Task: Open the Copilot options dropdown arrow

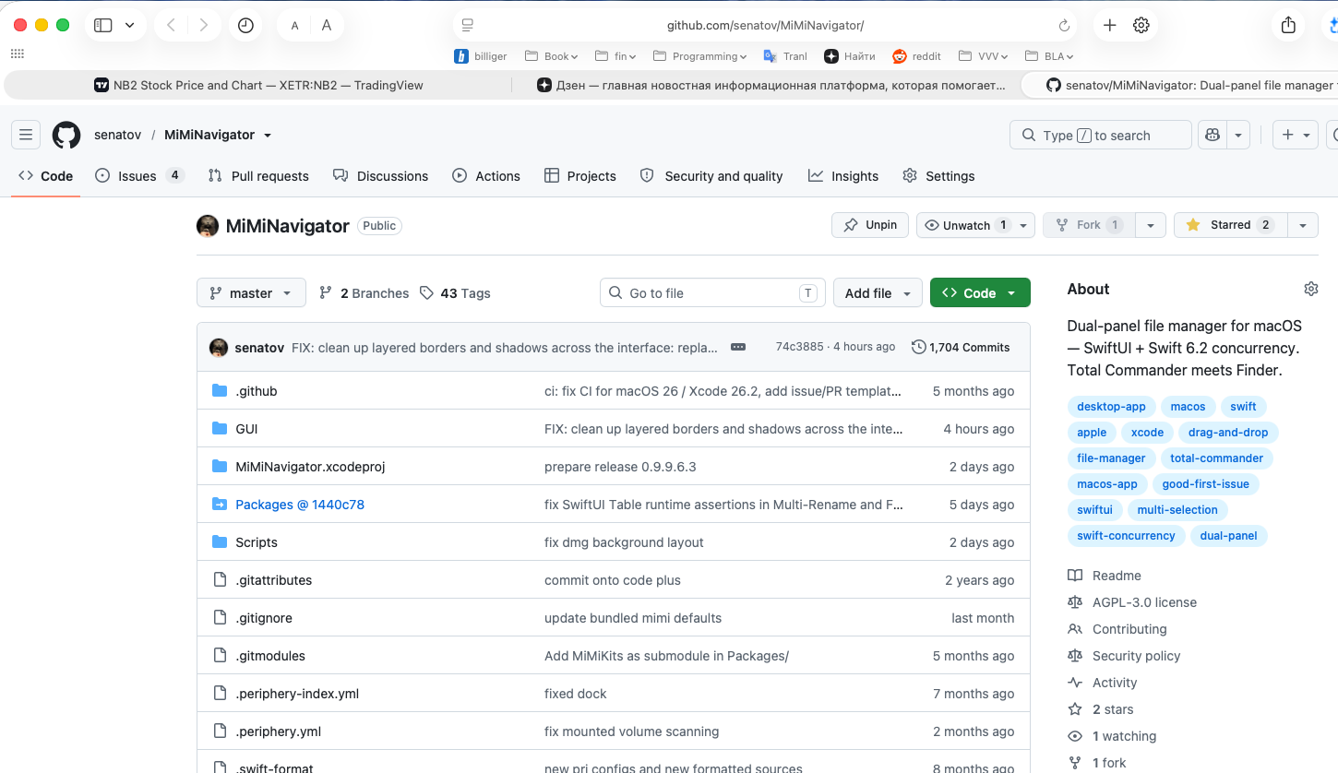Action: [1238, 135]
